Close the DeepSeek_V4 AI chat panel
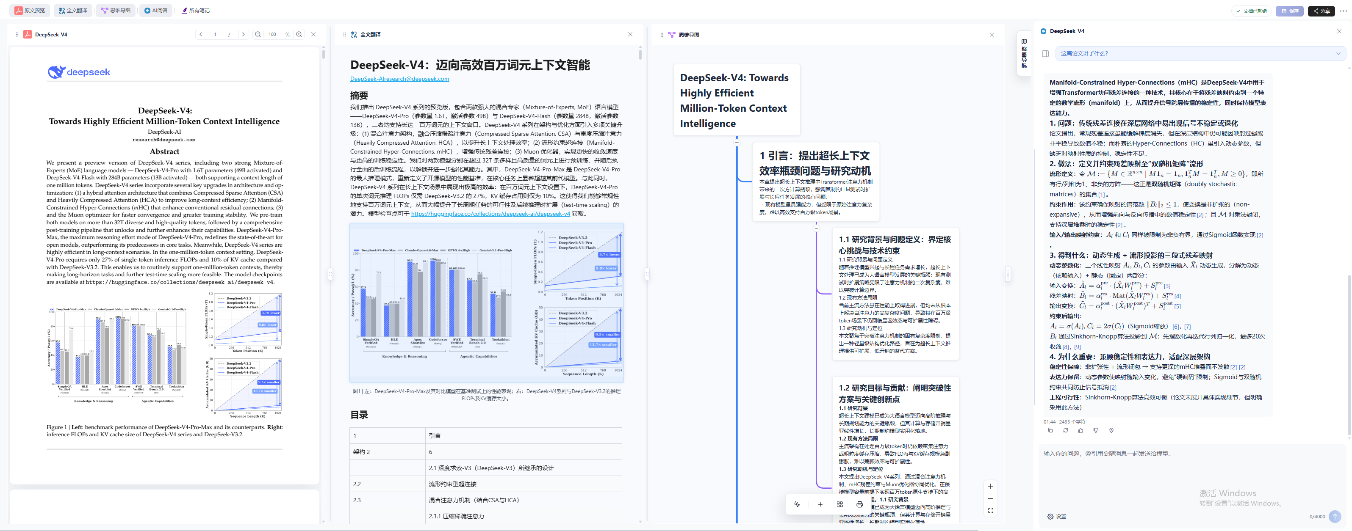Screen dimensions: 1352x531 (1339, 31)
